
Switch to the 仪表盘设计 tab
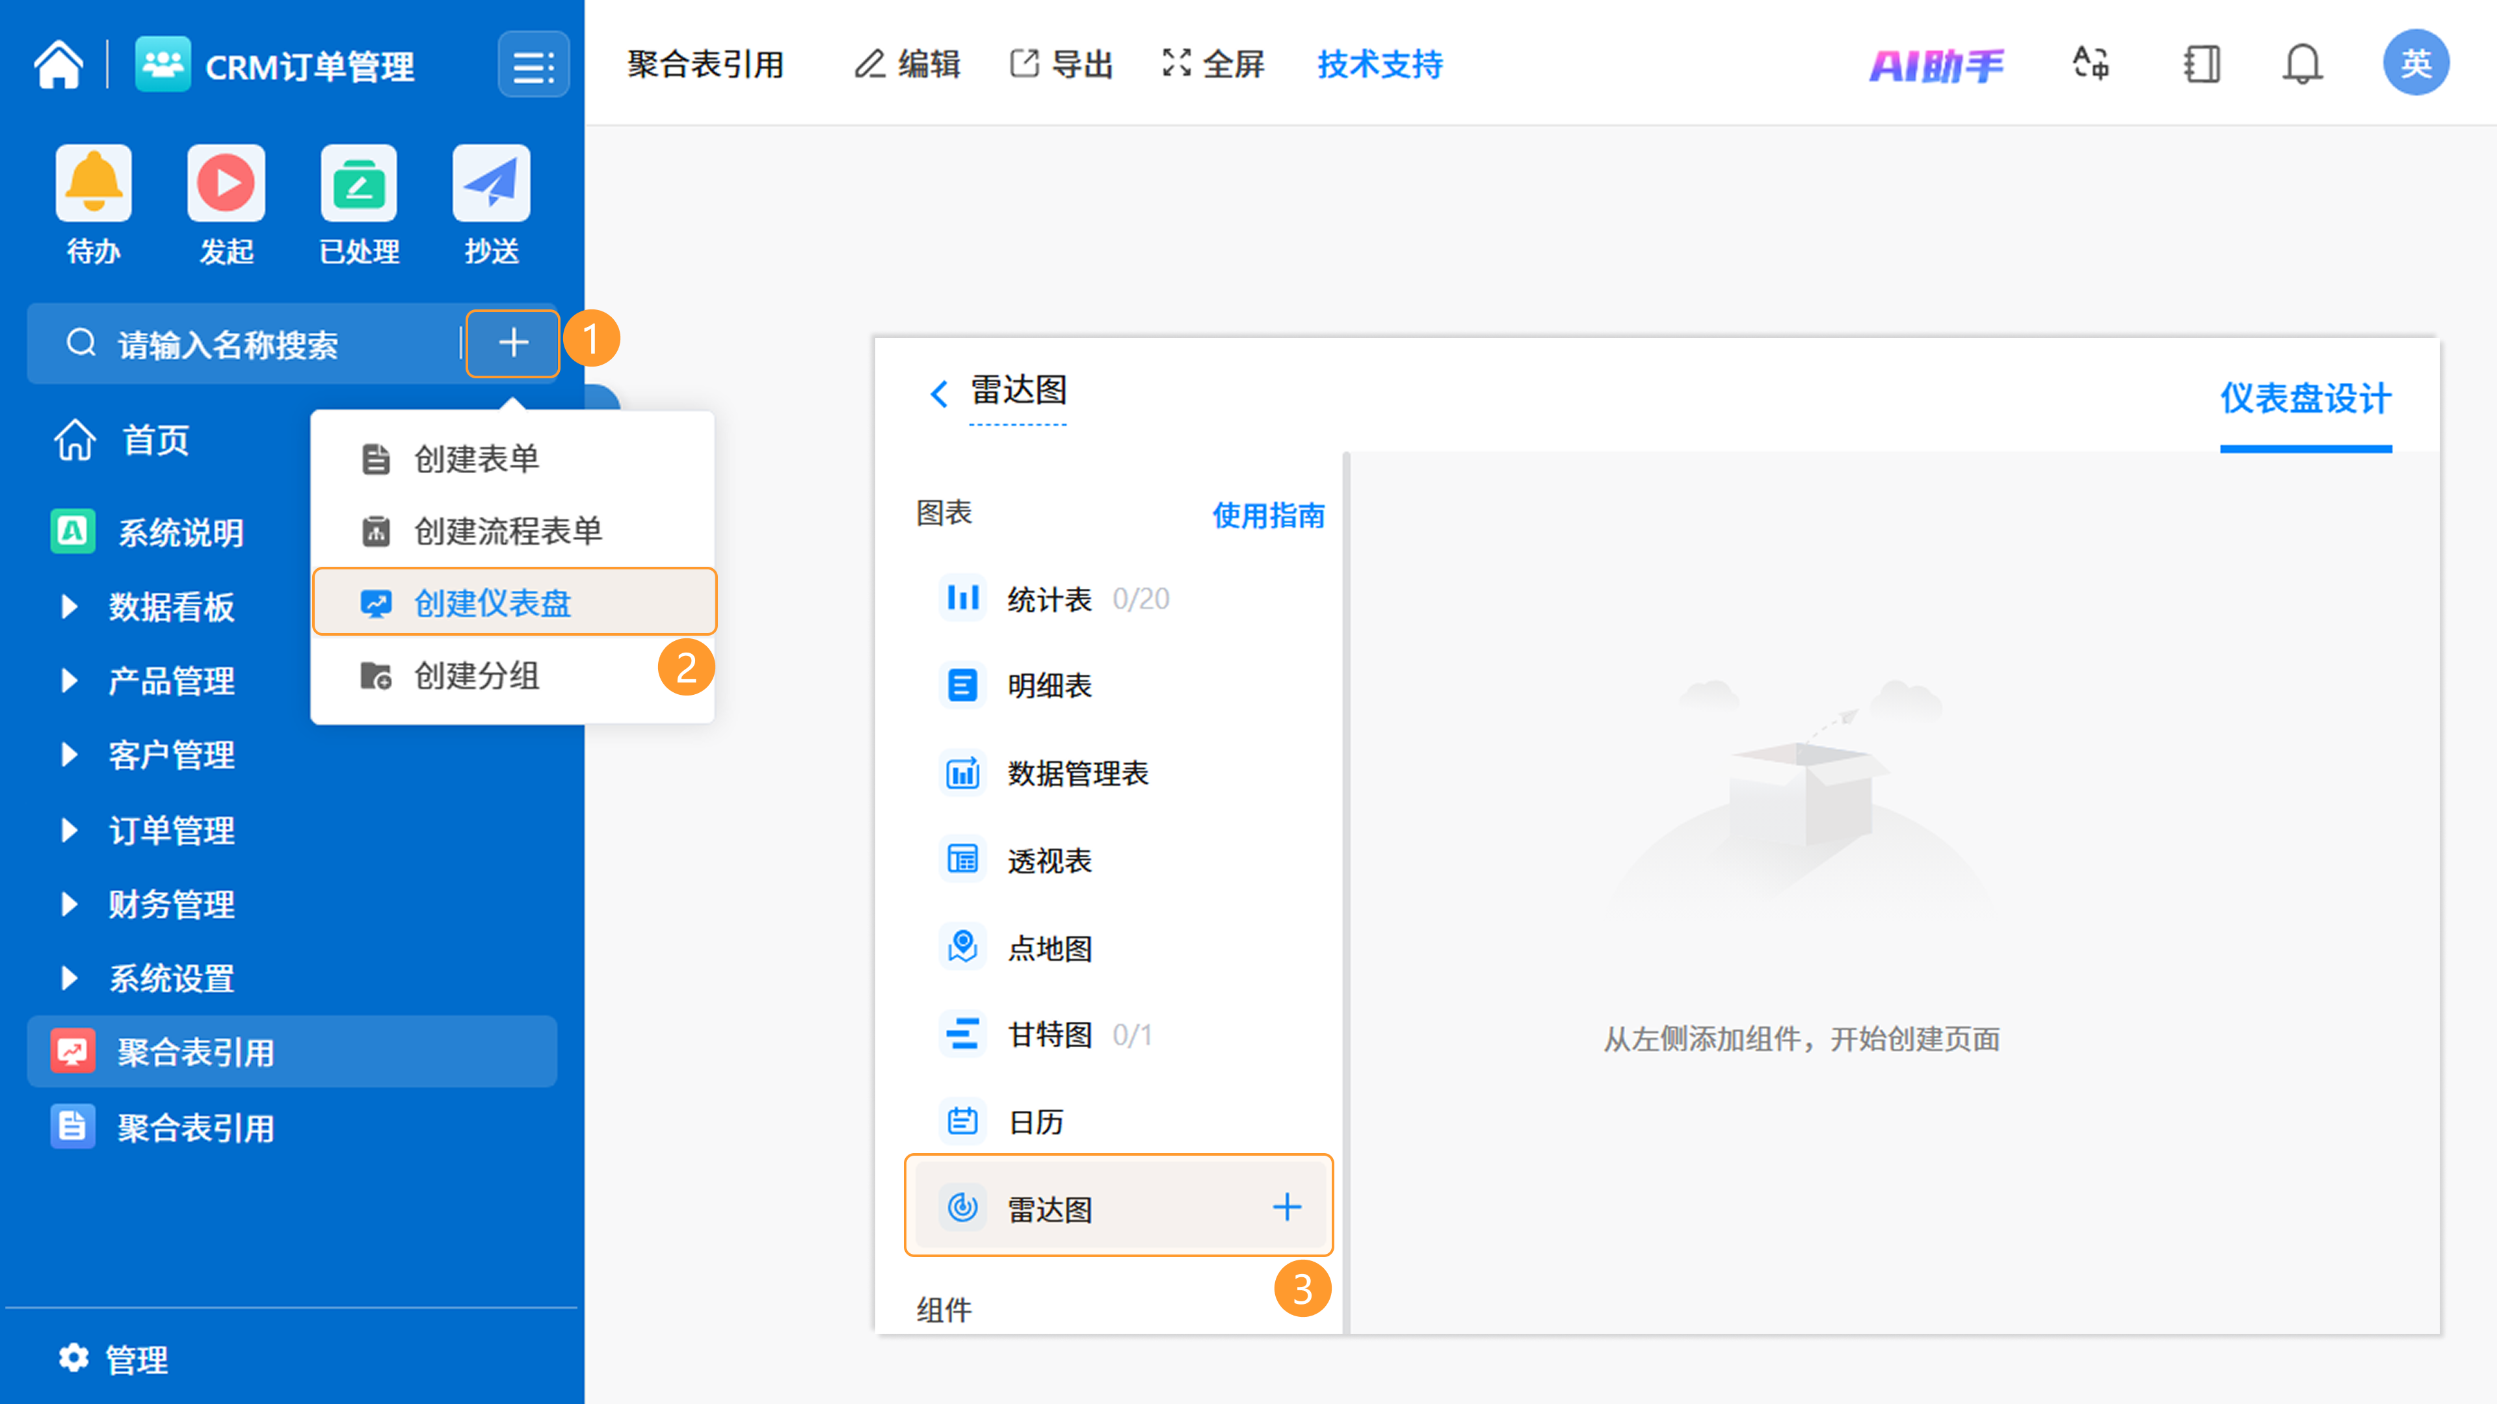[2305, 399]
